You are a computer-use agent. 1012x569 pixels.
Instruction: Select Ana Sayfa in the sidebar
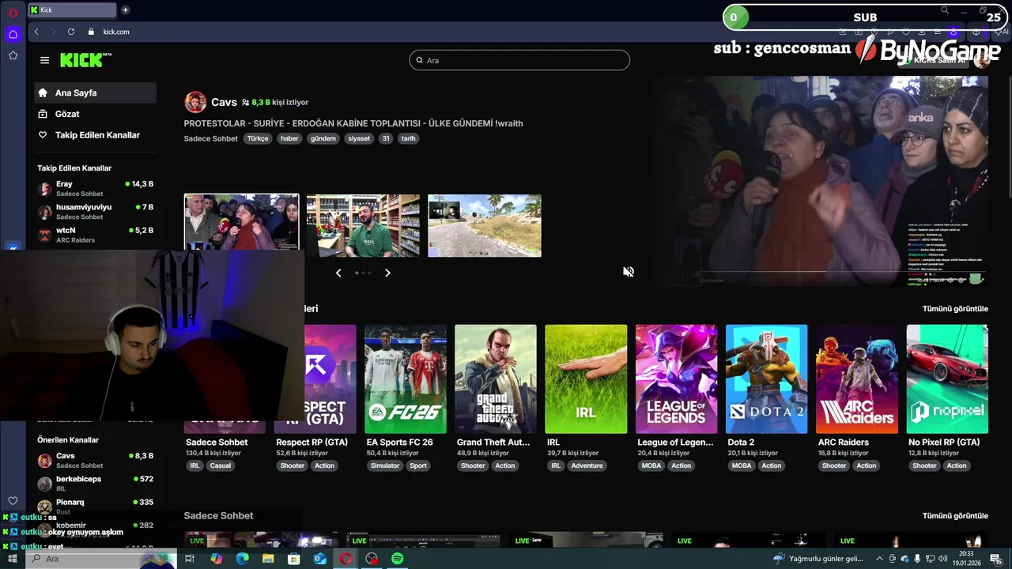95,92
